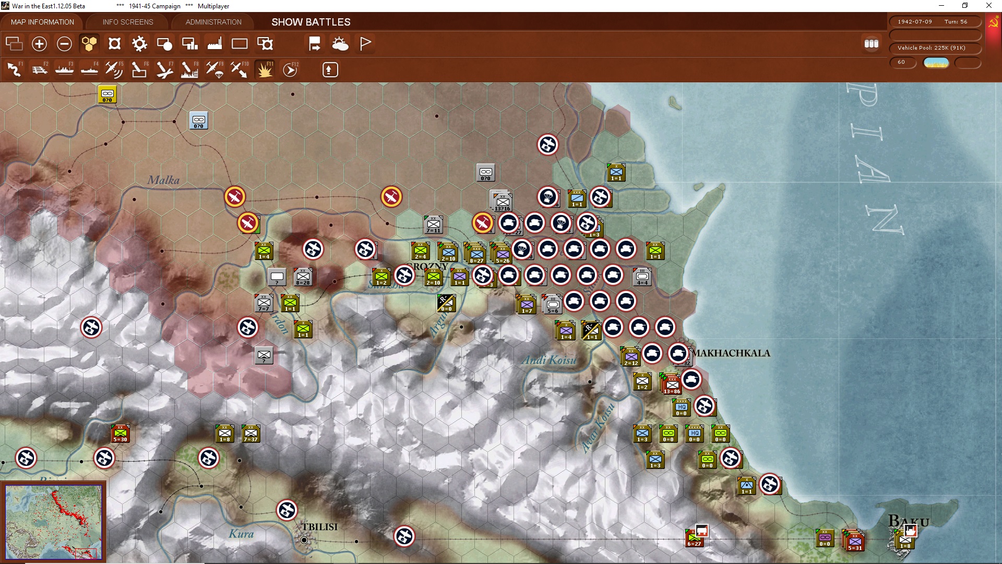Viewport: 1002px width, 564px height.
Task: Open the gear preferences icon
Action: (139, 44)
